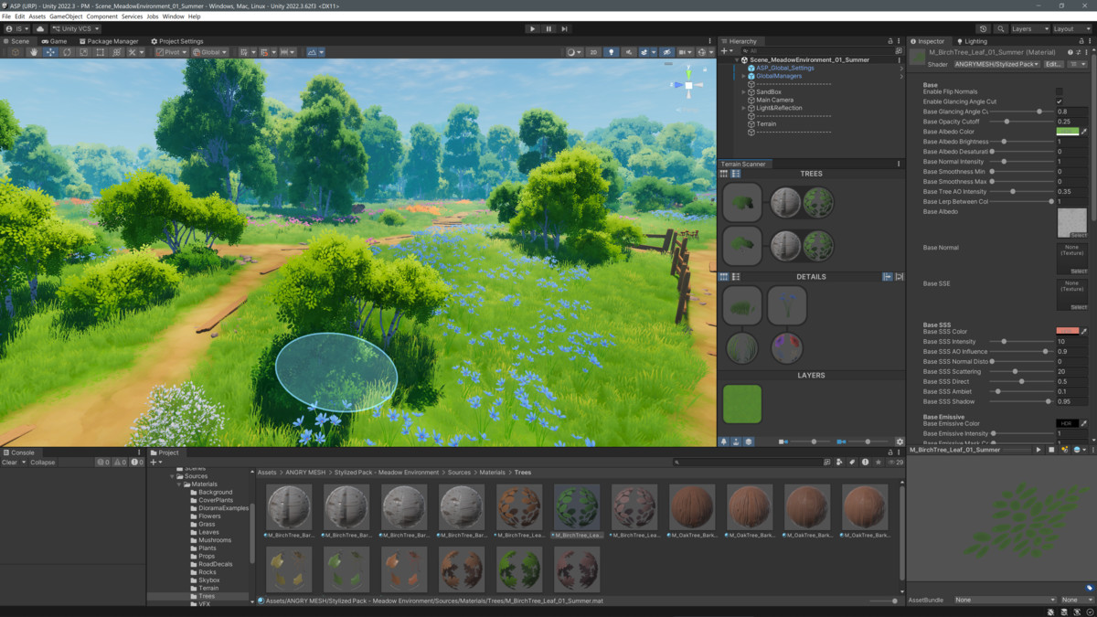Click the material help icon in the Inspector
This screenshot has width=1097, height=617.
1070,52
